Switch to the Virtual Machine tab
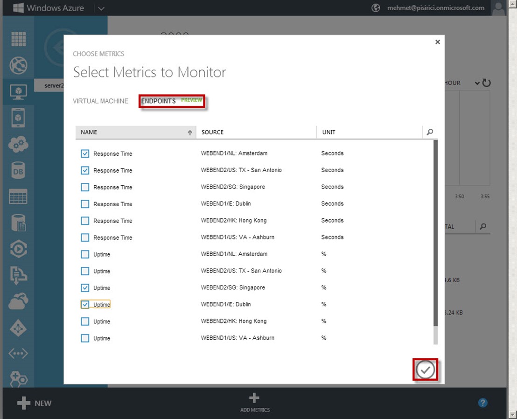The image size is (517, 419). click(x=101, y=101)
